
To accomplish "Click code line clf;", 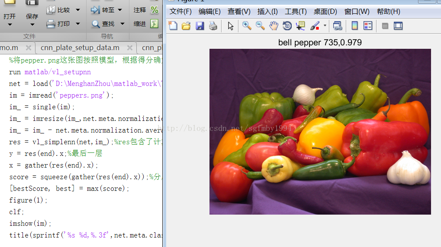I will tap(16, 212).
